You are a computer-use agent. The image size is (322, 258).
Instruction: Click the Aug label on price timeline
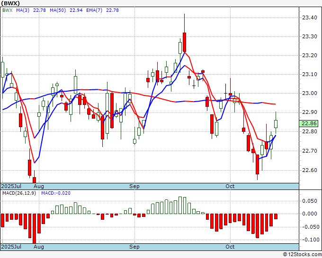(39, 186)
